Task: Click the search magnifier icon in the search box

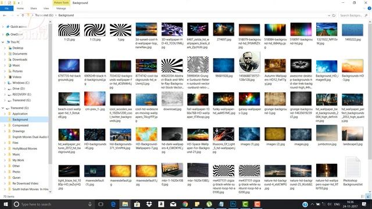Action: [366, 15]
